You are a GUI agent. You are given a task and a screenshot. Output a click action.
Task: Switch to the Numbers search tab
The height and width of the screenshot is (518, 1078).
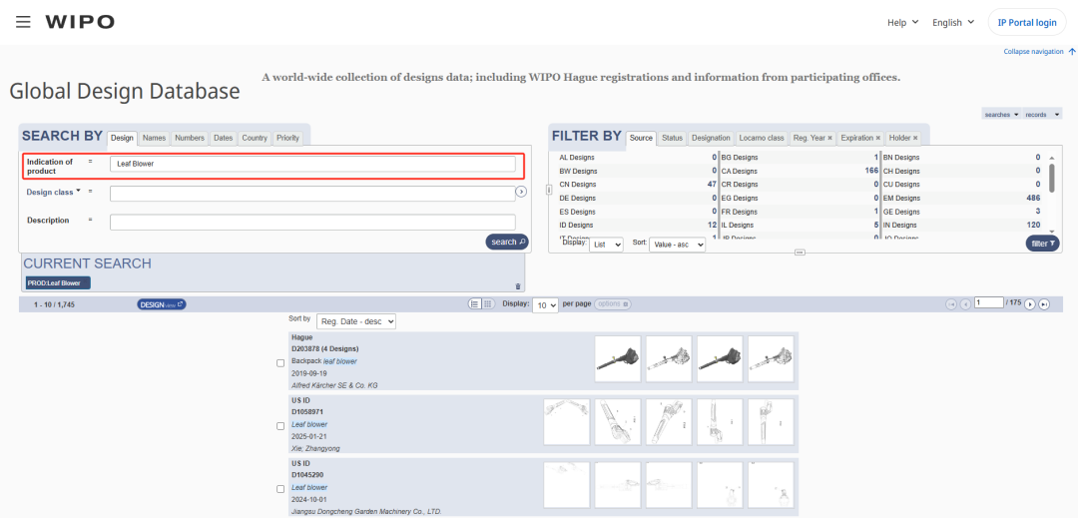click(190, 138)
